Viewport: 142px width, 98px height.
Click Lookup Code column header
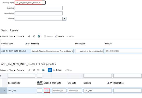click(14, 83)
